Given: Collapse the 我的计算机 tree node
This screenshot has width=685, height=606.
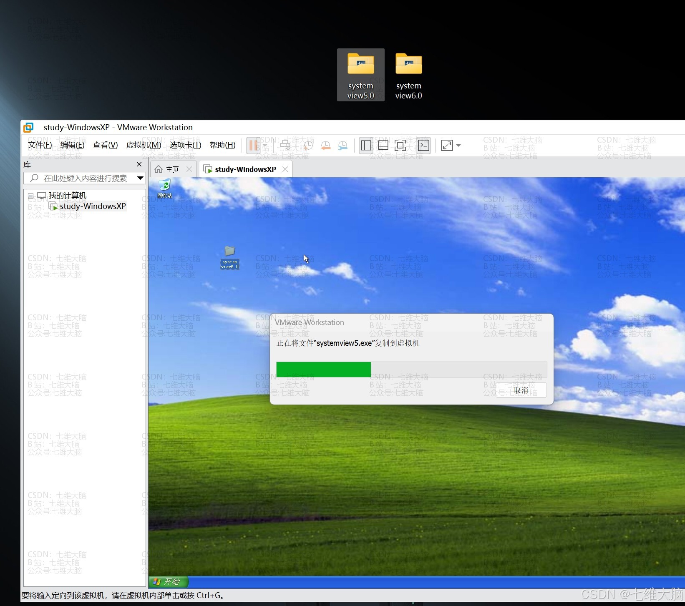Looking at the screenshot, I should click(x=30, y=196).
